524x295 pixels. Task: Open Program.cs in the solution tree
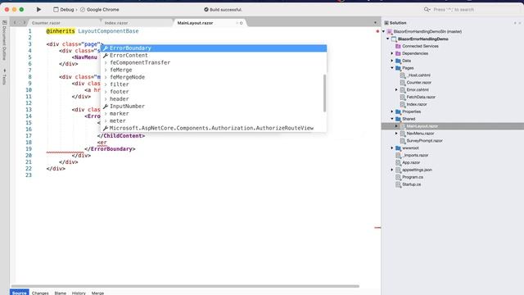click(413, 177)
